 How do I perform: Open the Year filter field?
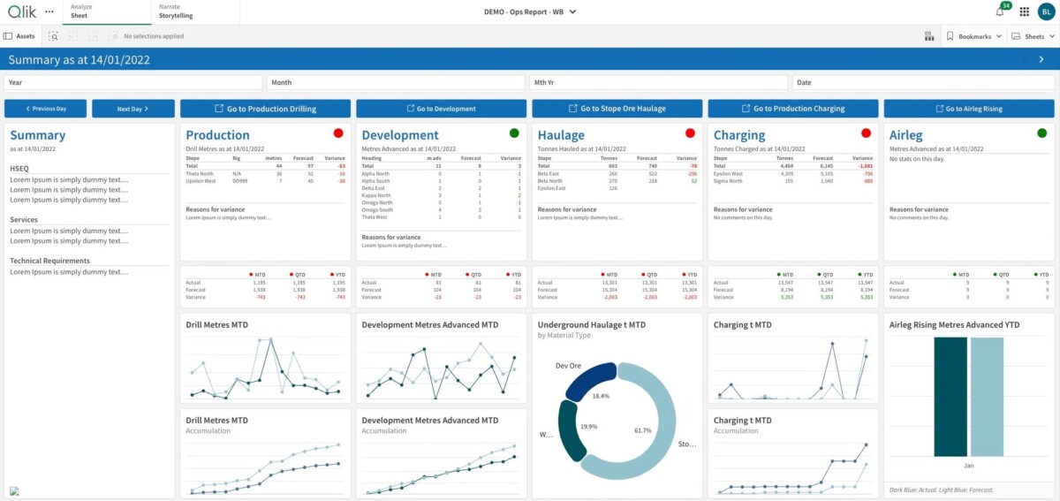[133, 82]
